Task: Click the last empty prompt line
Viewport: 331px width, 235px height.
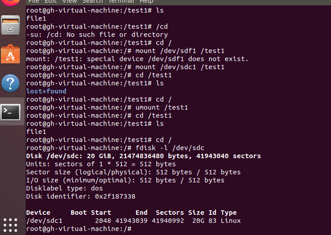Action: click(79, 229)
